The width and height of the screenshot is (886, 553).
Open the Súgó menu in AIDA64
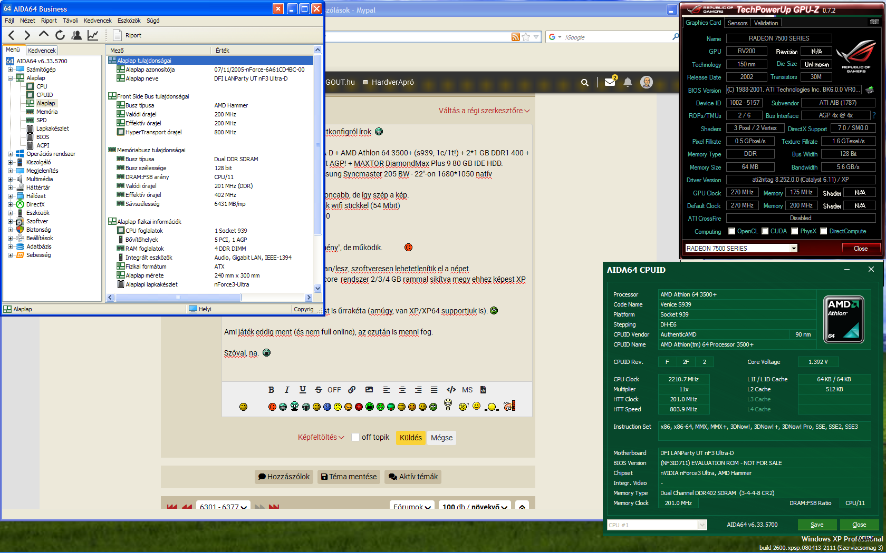tap(153, 21)
